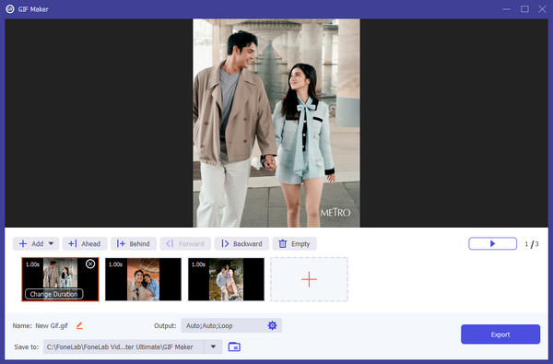Click the 1.00s duration on second frame
553x364 pixels.
115,264
